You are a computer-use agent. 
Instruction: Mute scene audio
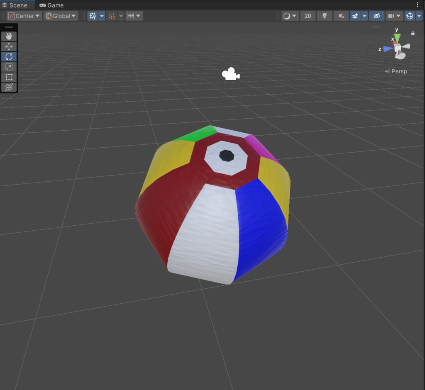[341, 16]
